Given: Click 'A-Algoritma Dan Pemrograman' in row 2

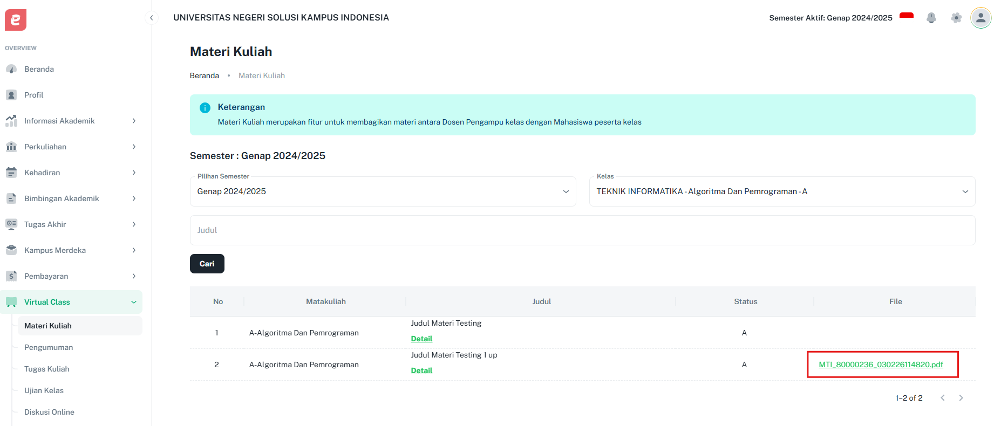Looking at the screenshot, I should [304, 365].
